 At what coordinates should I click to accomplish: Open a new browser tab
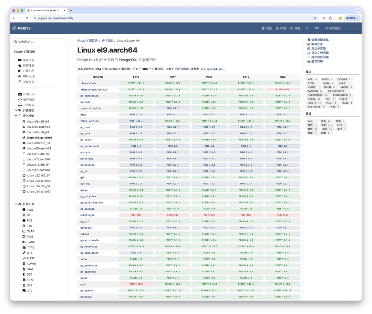[x=71, y=10]
